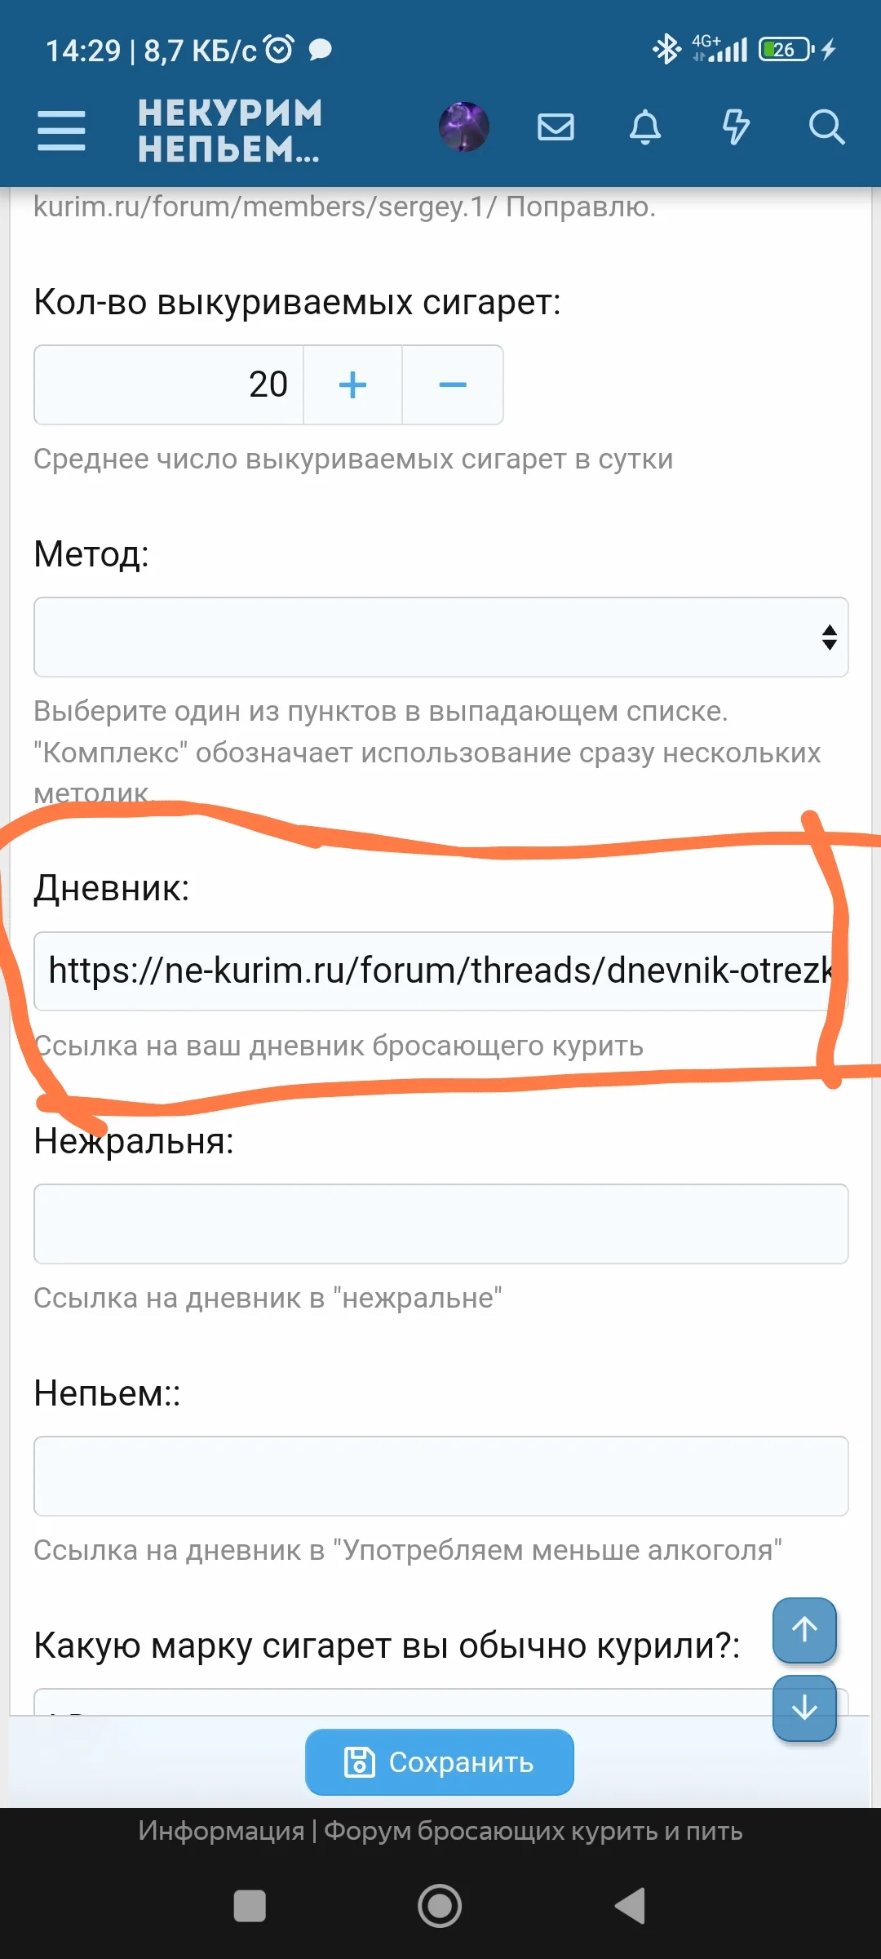Image resolution: width=881 pixels, height=1959 pixels.
Task: Open the Метод dropdown list
Action: [440, 637]
